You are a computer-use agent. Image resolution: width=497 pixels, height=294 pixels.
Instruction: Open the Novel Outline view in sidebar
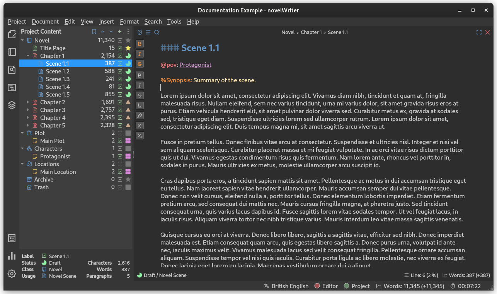point(12,87)
